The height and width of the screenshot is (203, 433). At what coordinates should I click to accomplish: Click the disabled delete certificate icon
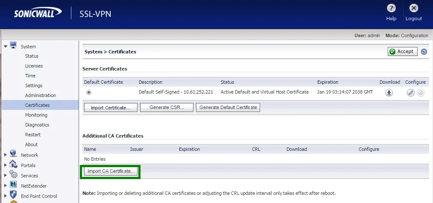pyautogui.click(x=420, y=93)
